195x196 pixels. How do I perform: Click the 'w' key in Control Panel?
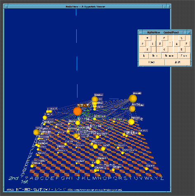point(147,38)
